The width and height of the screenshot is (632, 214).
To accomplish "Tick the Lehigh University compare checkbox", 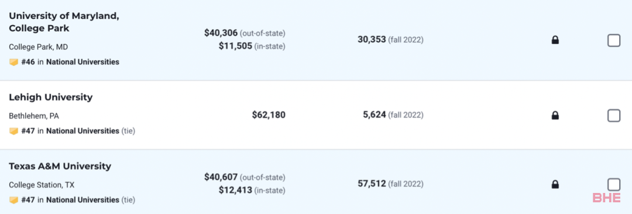I will [x=613, y=116].
